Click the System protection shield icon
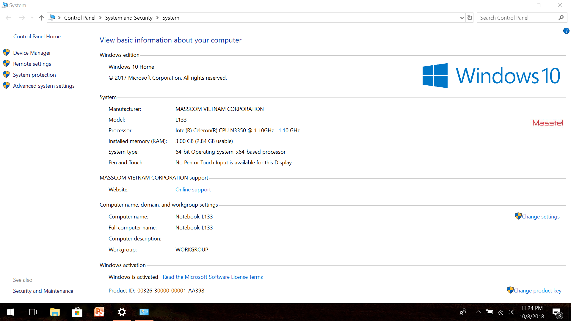The image size is (571, 321). (6, 74)
